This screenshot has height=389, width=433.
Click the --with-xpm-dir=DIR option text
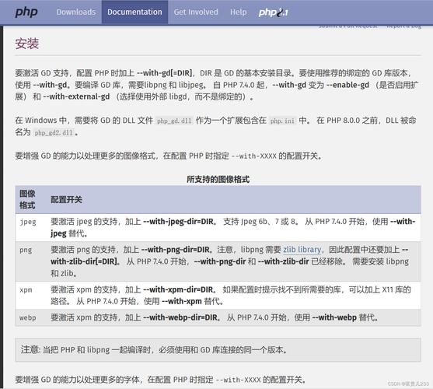(x=178, y=289)
